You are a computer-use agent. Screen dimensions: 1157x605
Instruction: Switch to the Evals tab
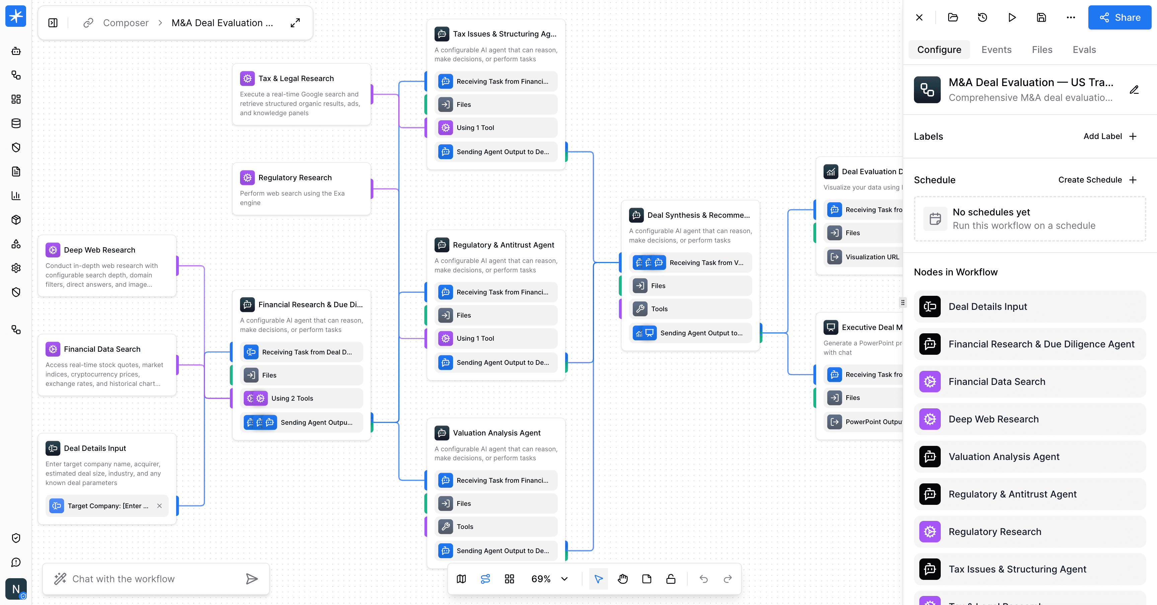click(1084, 50)
